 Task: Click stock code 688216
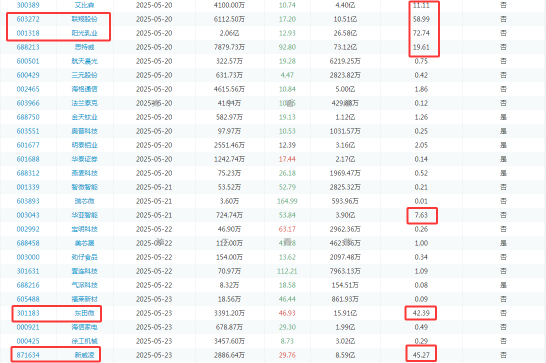[x=28, y=285]
